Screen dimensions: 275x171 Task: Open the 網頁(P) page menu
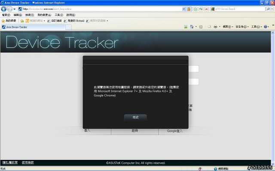point(228,27)
